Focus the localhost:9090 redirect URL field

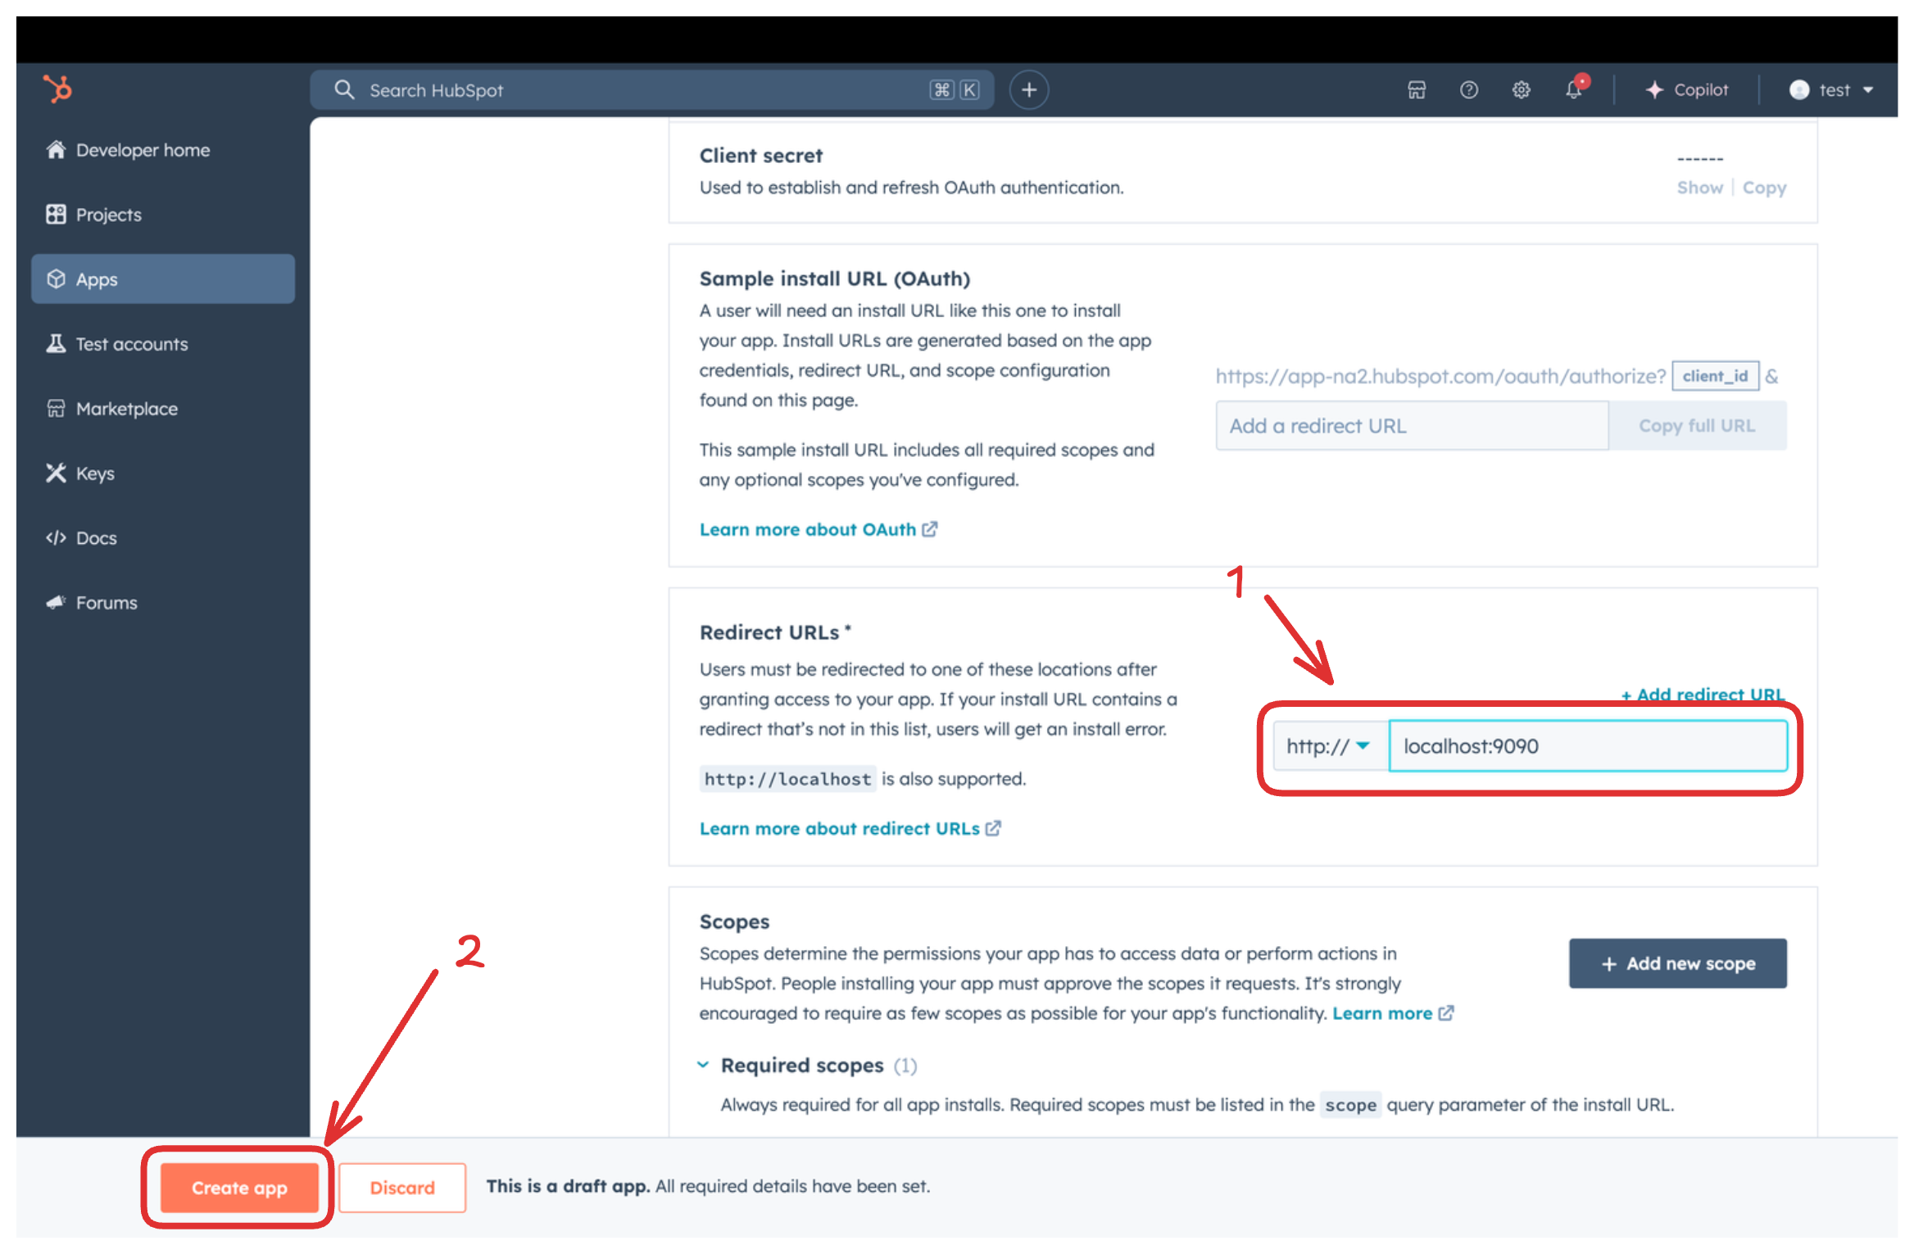[1588, 746]
